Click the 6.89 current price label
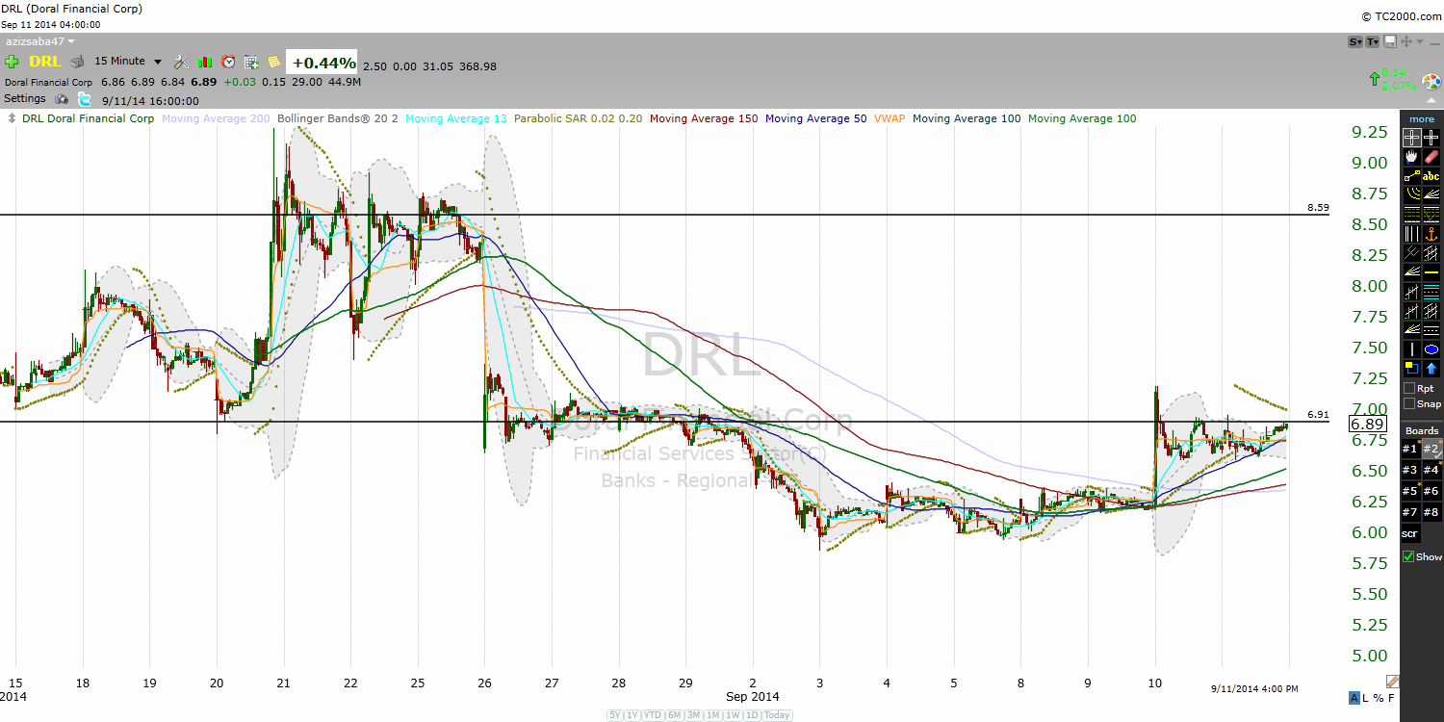The image size is (1444, 722). pyautogui.click(x=1367, y=425)
